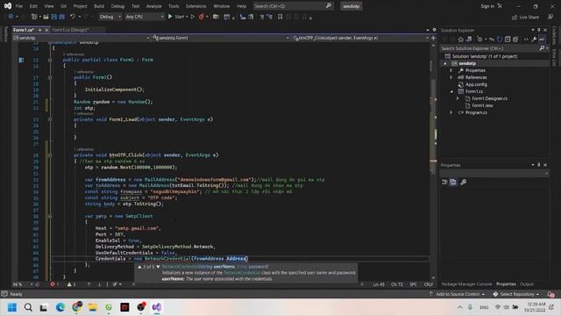Click the Open File folder icon
Viewport: 561px width, 316px height.
click(46, 17)
